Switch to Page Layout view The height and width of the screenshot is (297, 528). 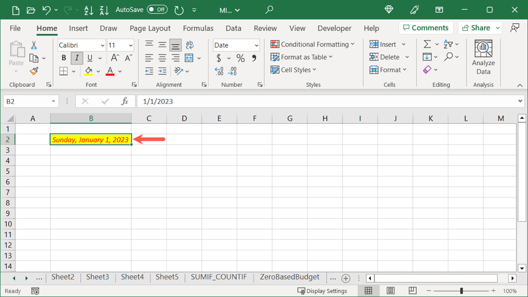[391, 291]
